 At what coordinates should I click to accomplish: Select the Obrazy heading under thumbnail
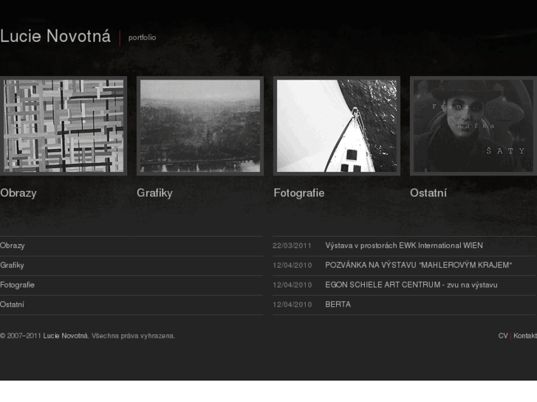click(18, 193)
